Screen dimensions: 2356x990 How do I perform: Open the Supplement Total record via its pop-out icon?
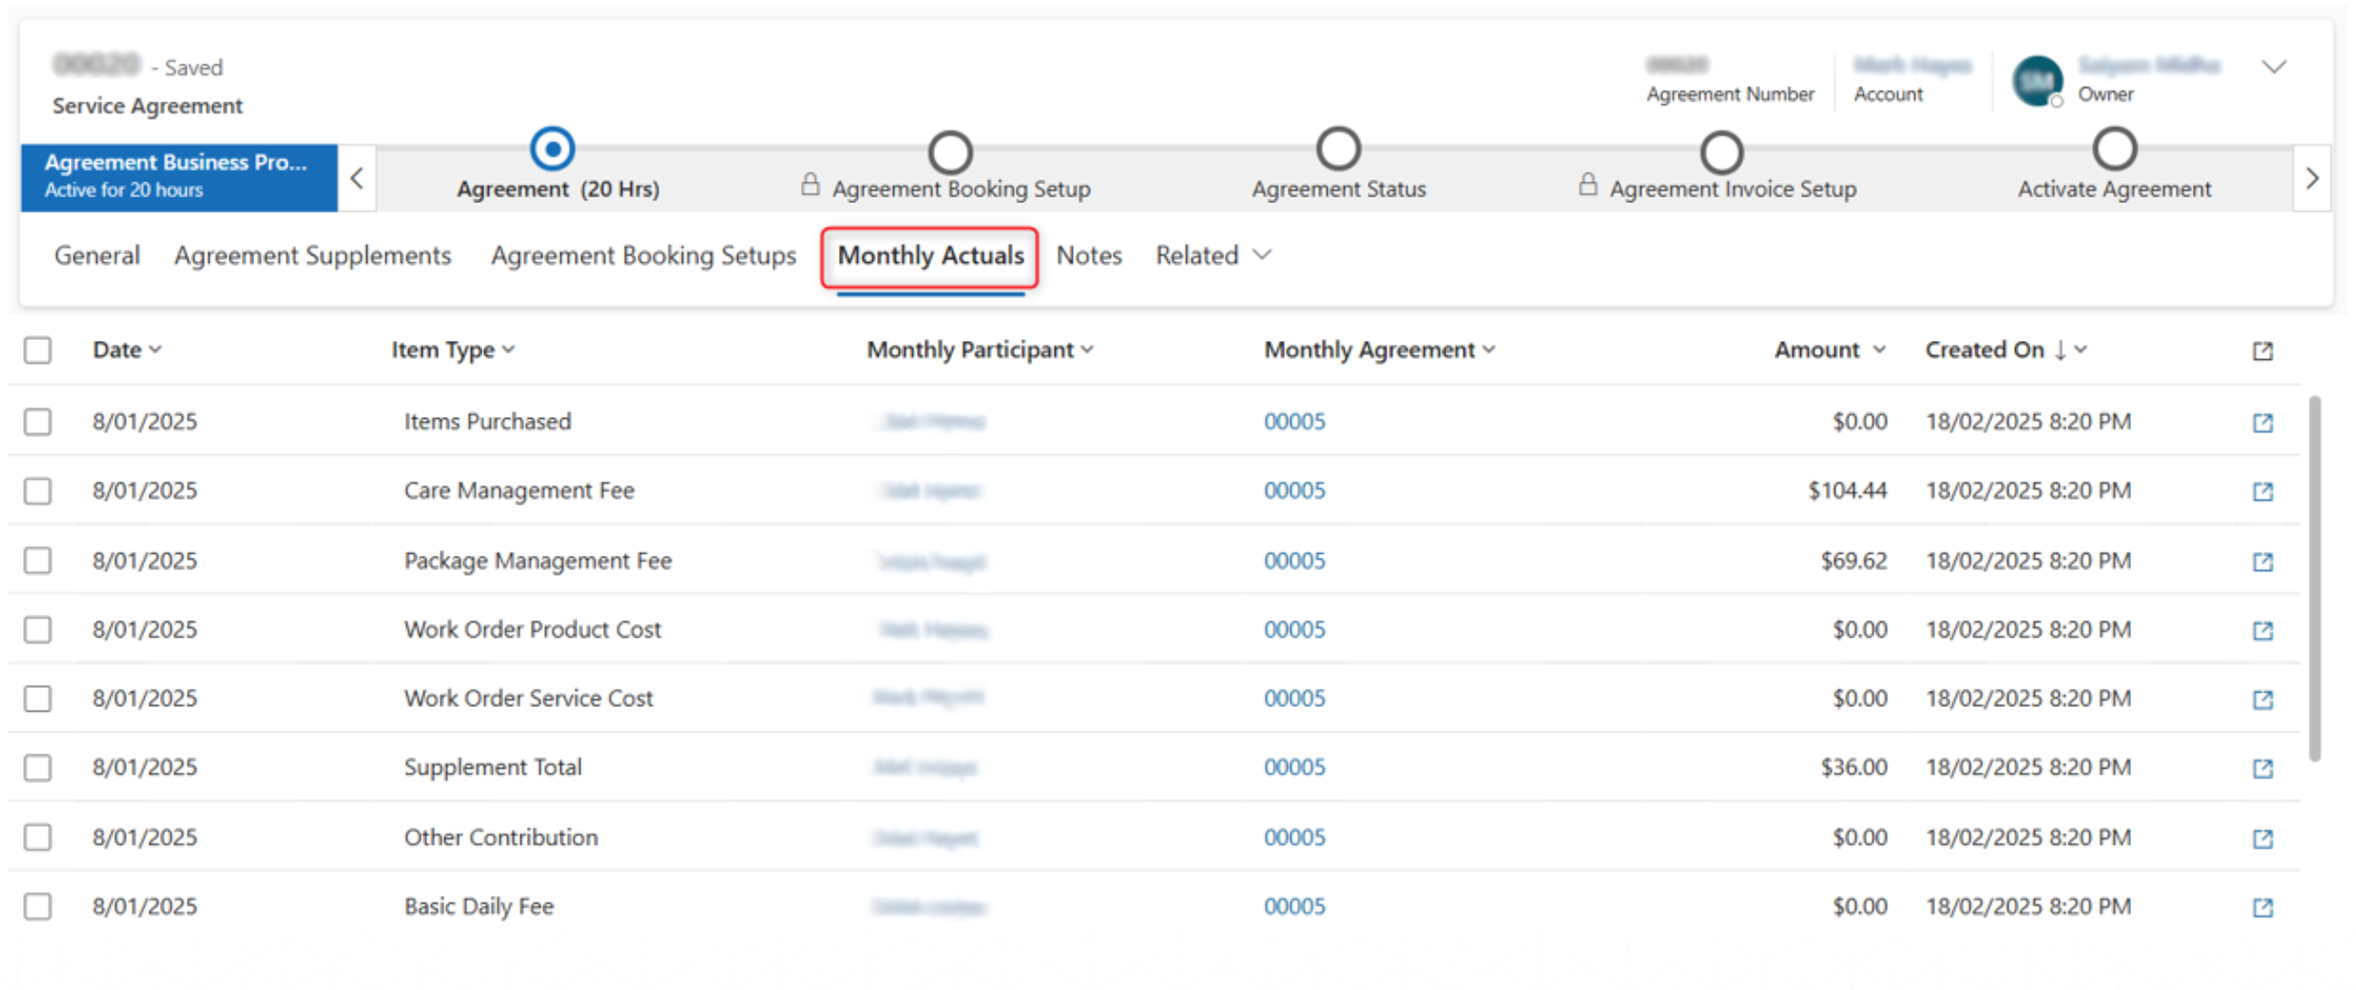2262,768
